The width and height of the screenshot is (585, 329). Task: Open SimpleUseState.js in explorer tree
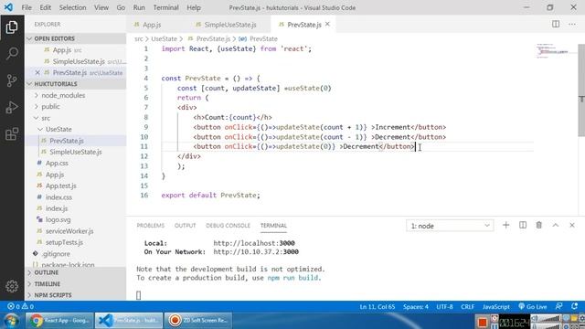click(77, 152)
